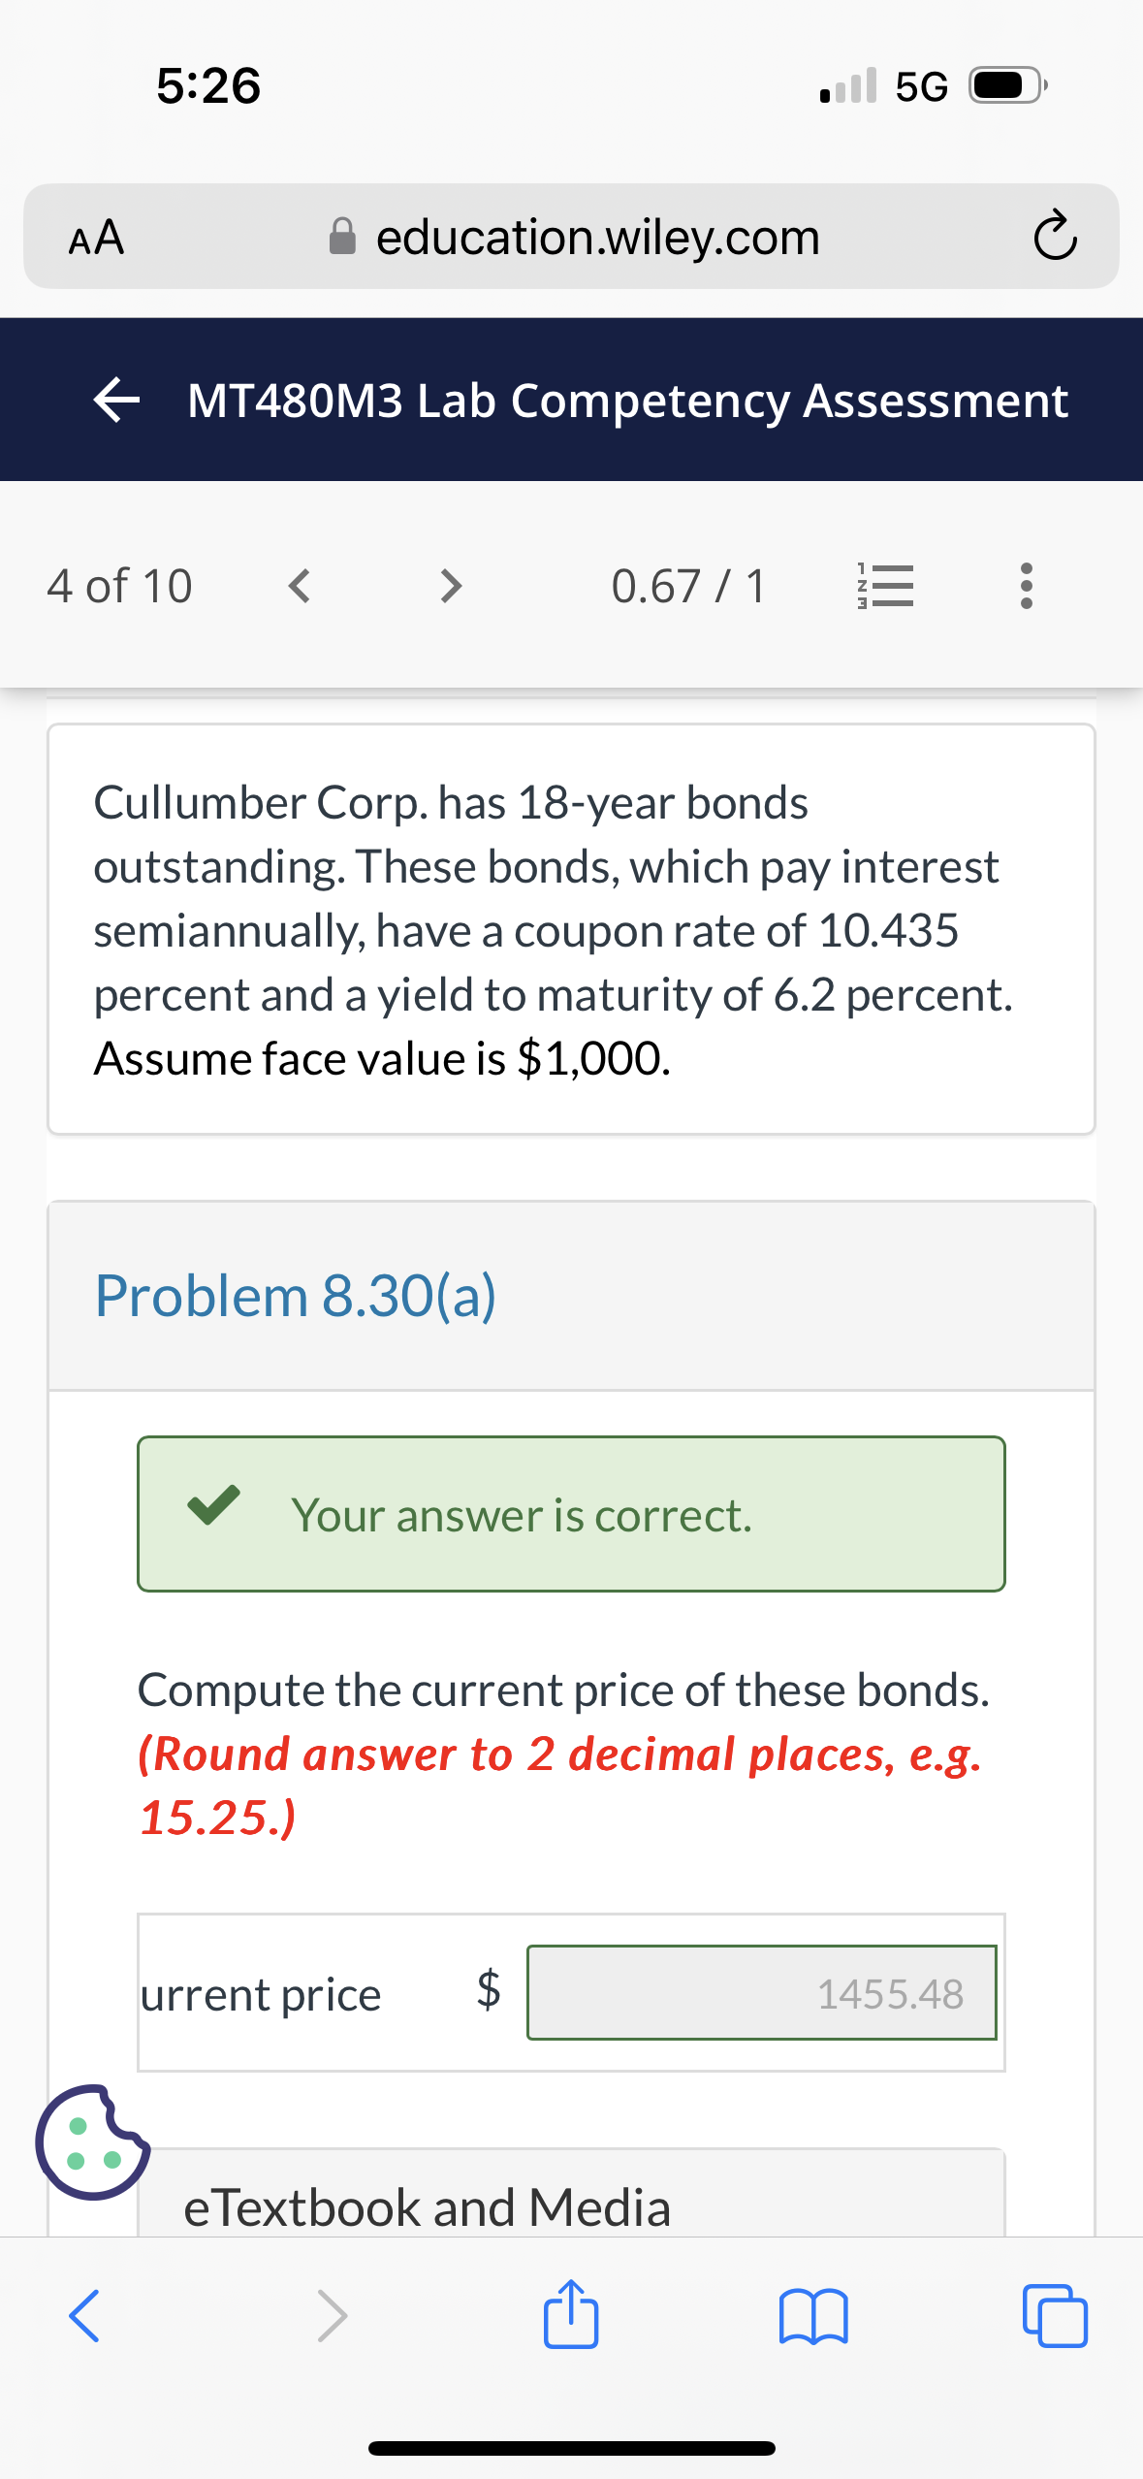Open the three-dot overflow menu
This screenshot has height=2479, width=1143.
[x=1028, y=585]
